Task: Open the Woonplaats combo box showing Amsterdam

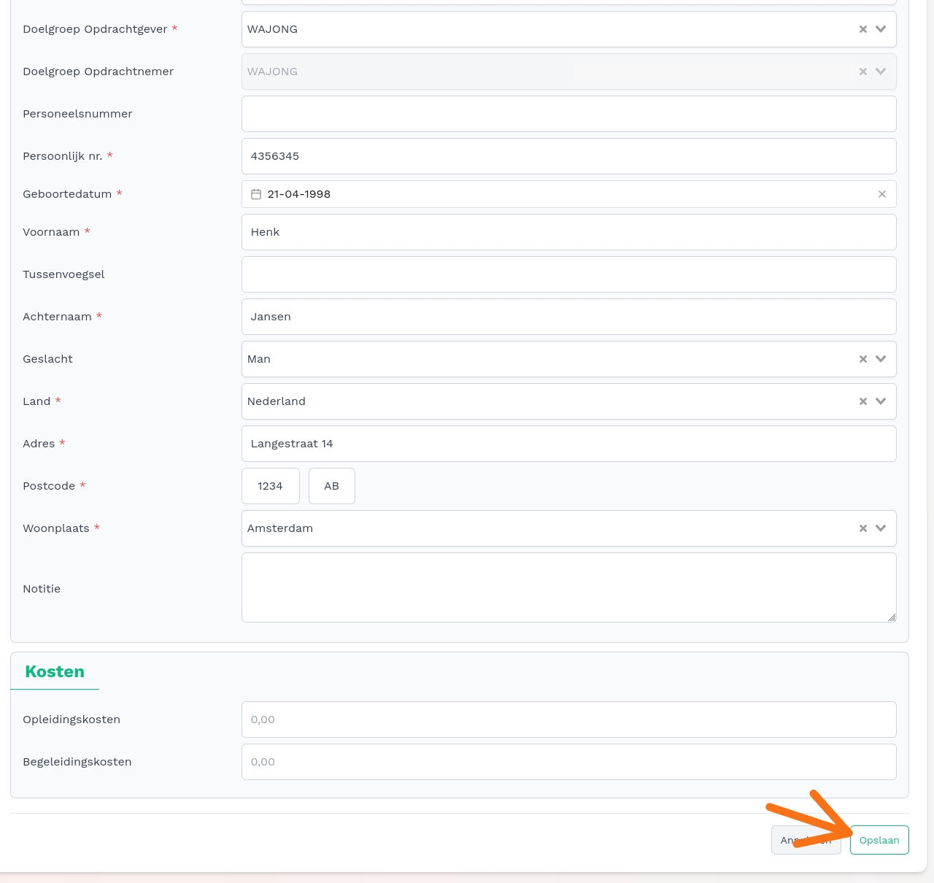Action: pyautogui.click(x=569, y=528)
